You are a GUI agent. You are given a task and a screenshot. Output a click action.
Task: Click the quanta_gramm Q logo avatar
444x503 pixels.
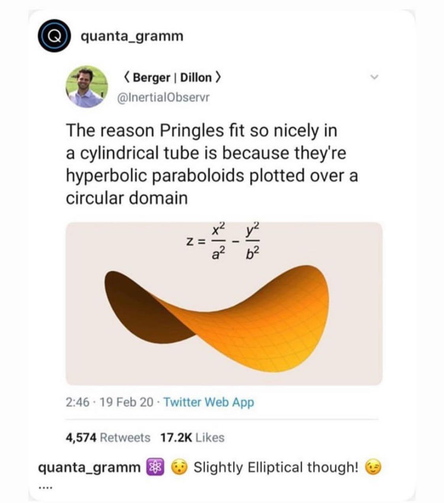[54, 37]
